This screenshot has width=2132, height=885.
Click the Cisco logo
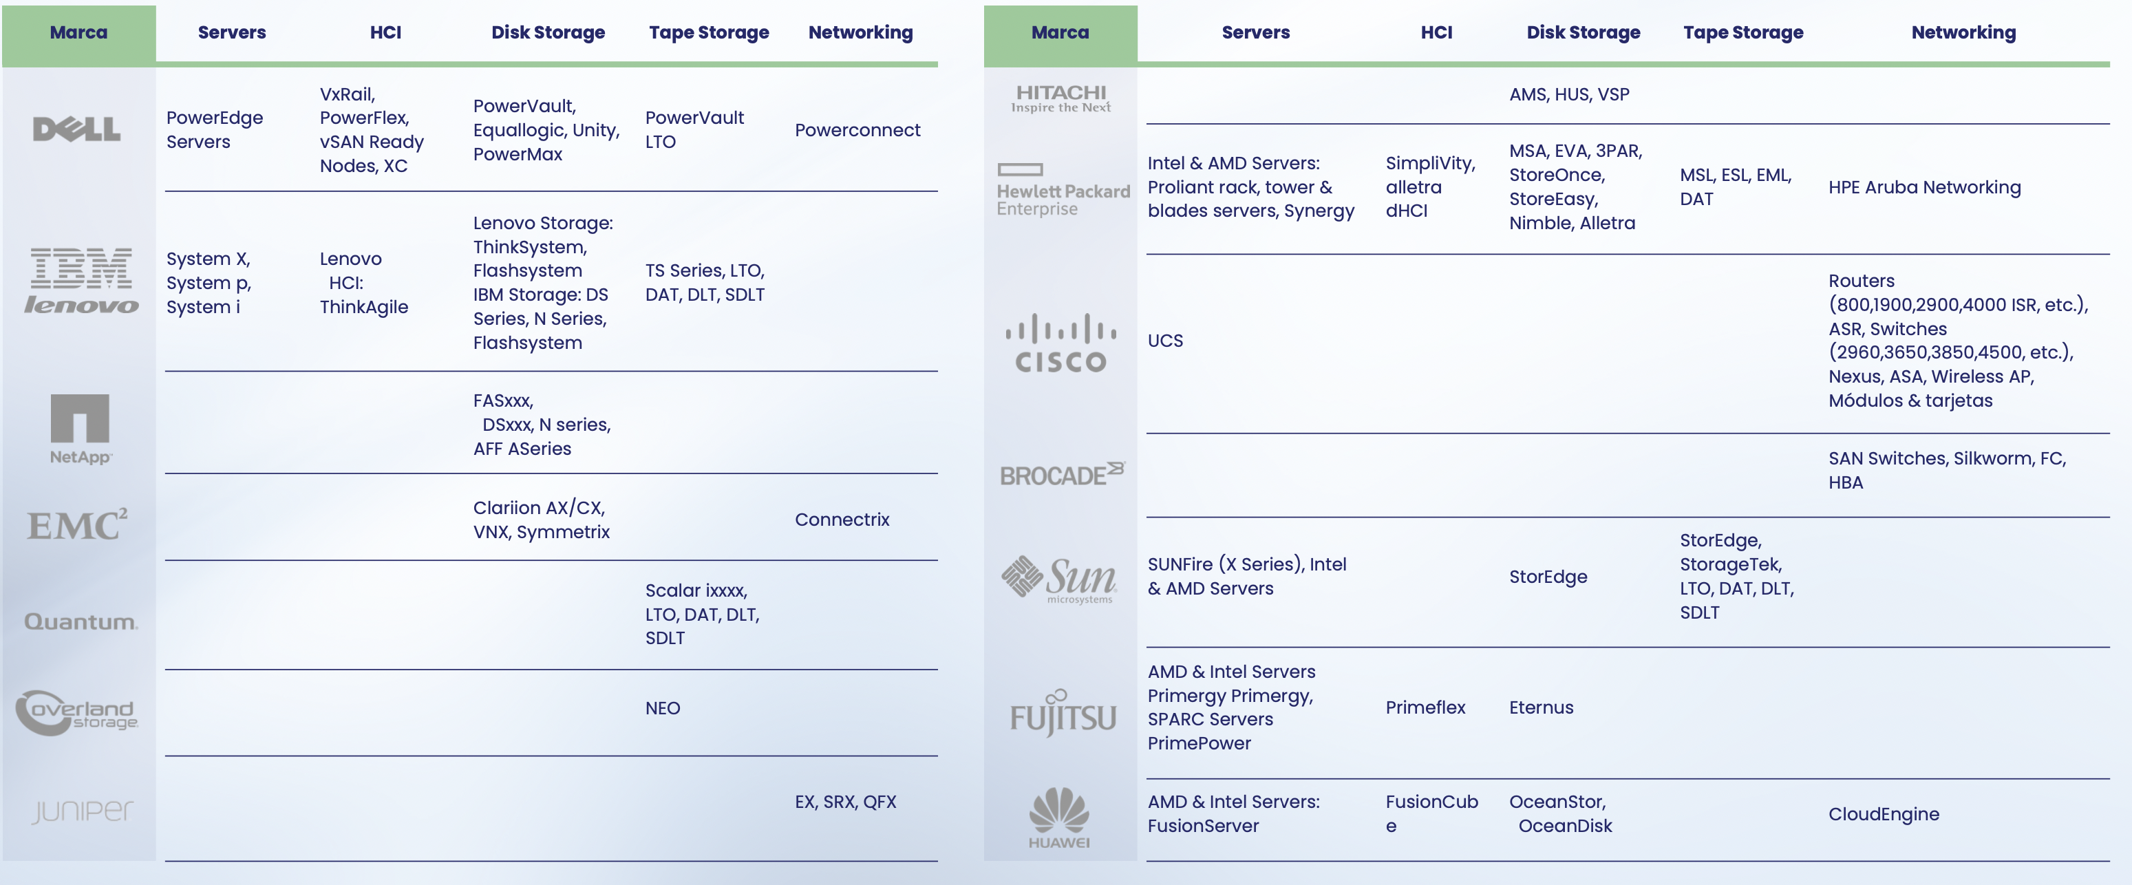pos(1060,343)
